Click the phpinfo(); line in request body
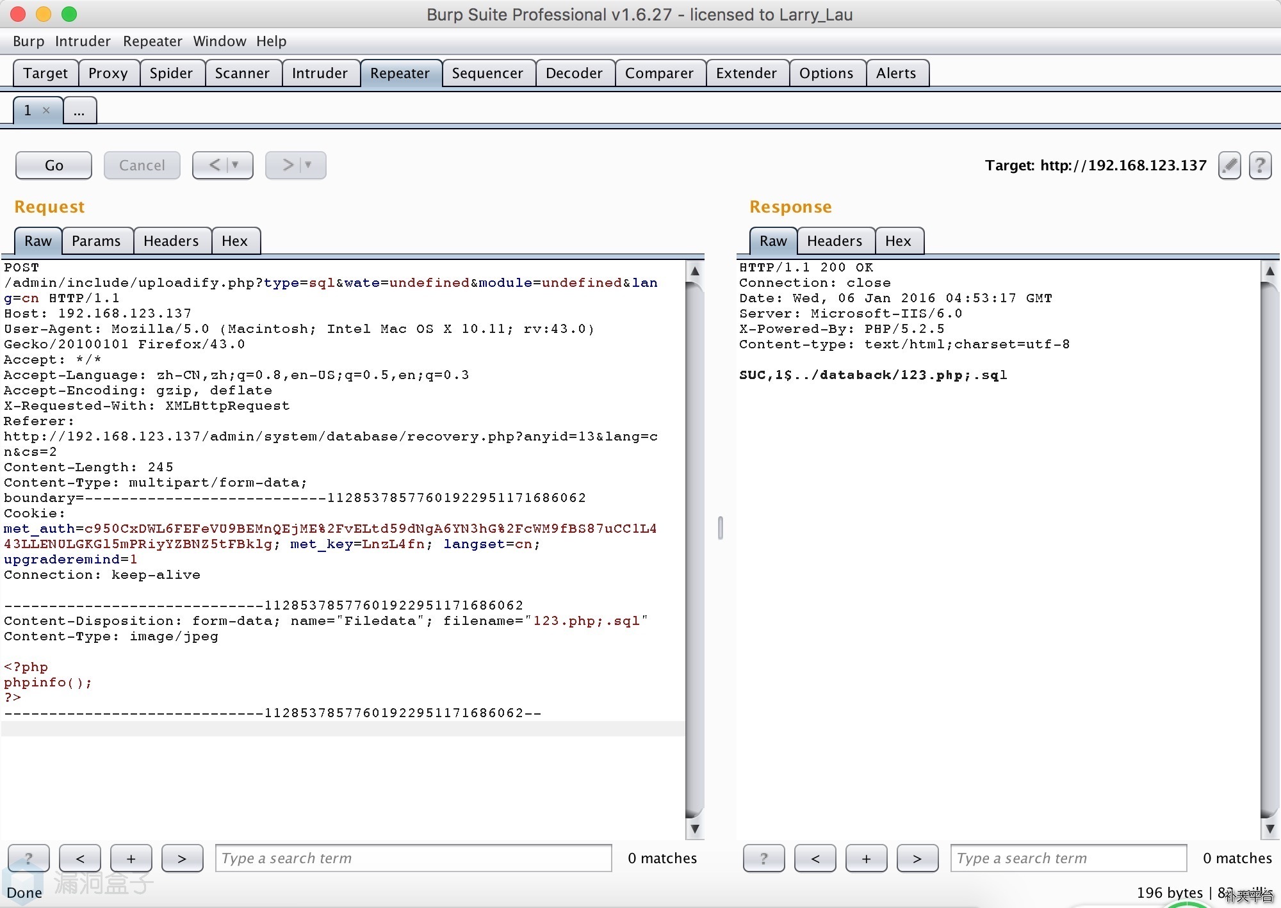 tap(48, 683)
